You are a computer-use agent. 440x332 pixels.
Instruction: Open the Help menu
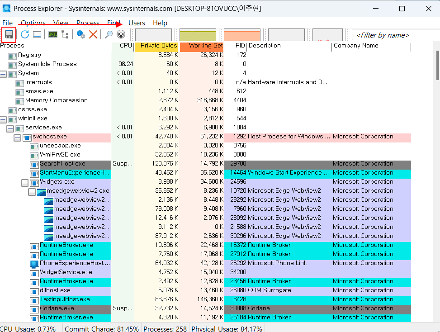(x=160, y=23)
